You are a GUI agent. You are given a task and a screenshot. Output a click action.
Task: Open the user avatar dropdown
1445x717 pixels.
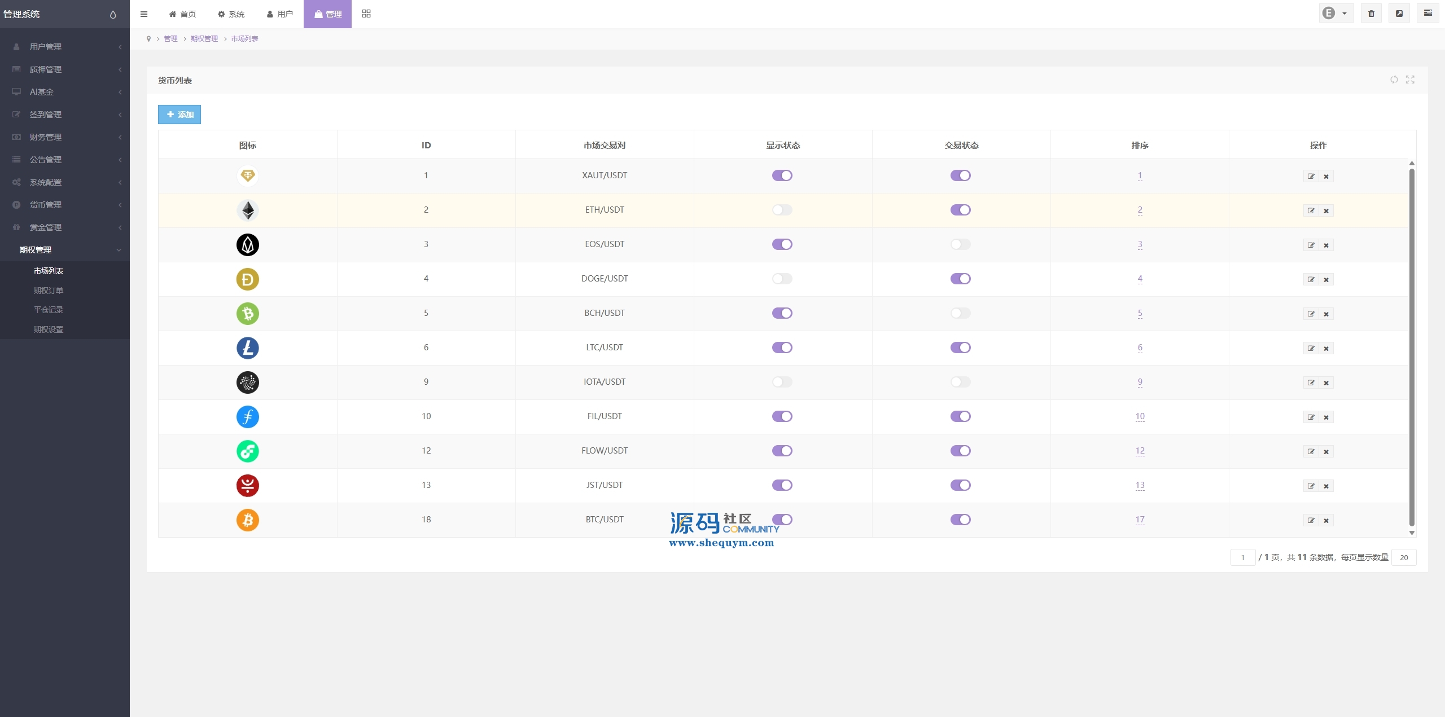click(1335, 14)
